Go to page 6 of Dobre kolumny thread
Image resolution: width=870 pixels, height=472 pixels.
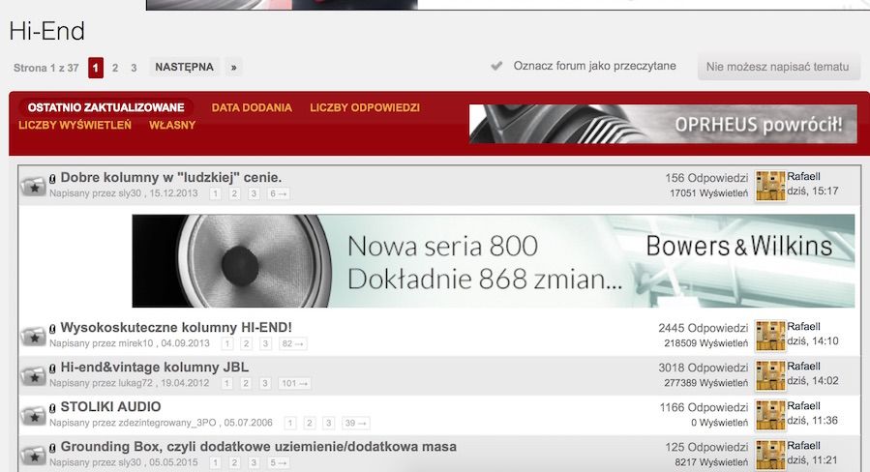point(278,194)
